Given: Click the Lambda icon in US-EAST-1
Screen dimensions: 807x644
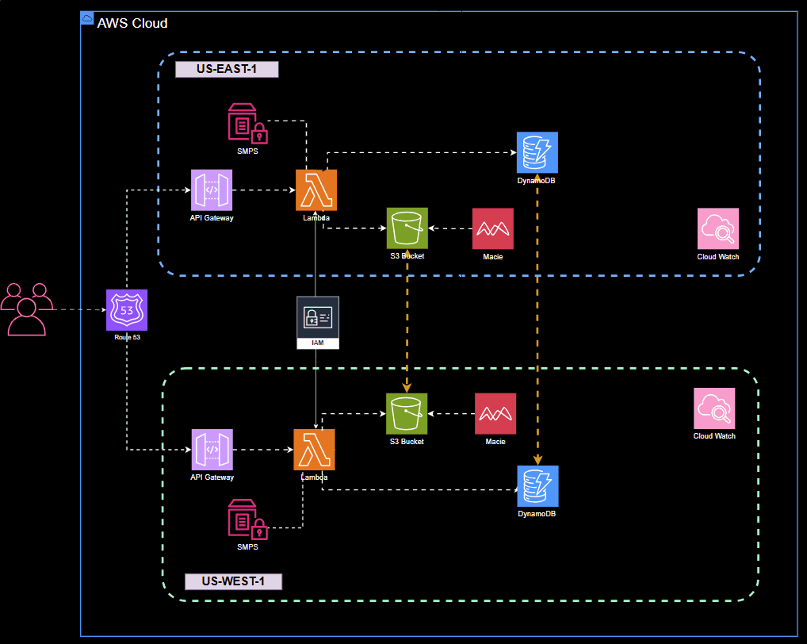Looking at the screenshot, I should point(316,190).
